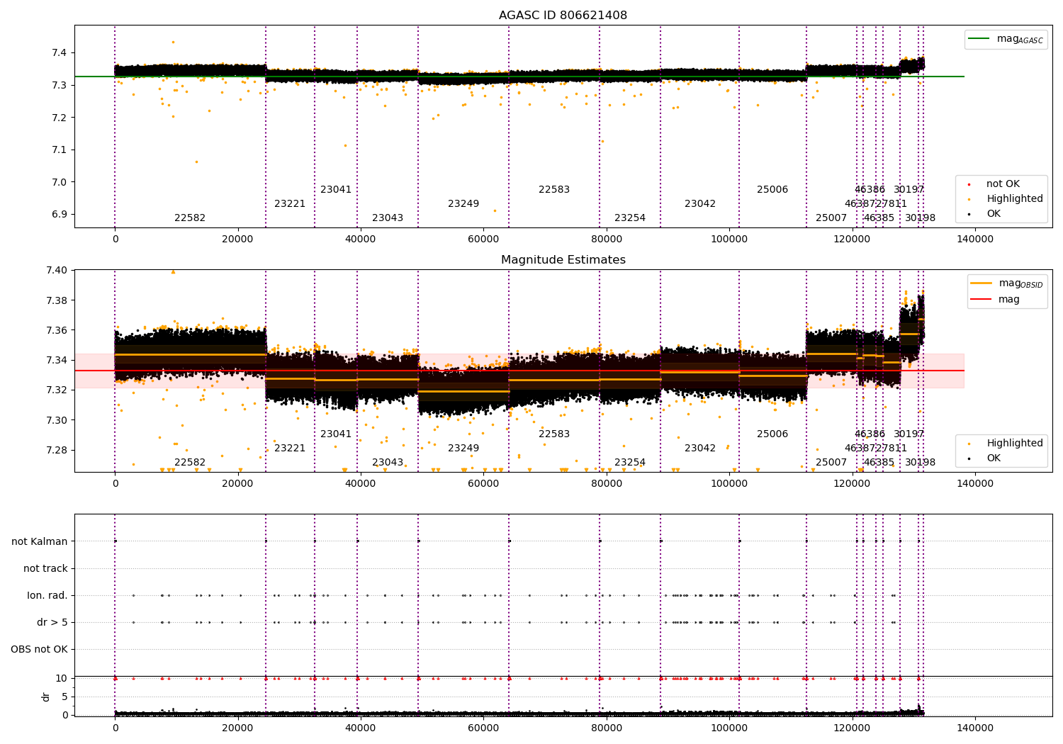
Task: Click obsid label 46386 in the top plot
Action: tap(870, 190)
